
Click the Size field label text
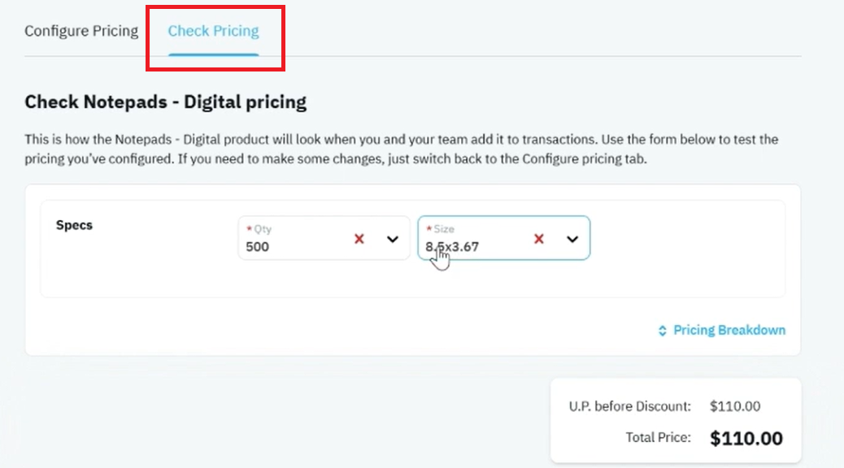444,229
